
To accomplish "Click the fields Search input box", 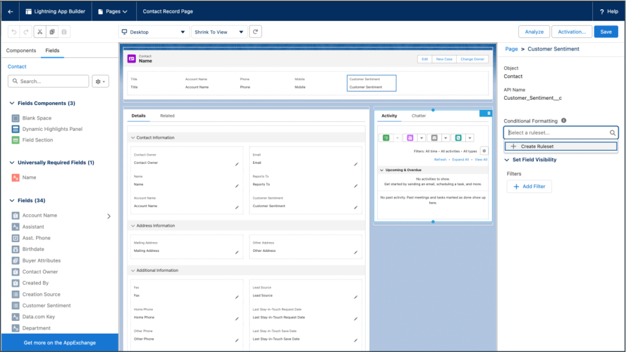I will 48,81.
